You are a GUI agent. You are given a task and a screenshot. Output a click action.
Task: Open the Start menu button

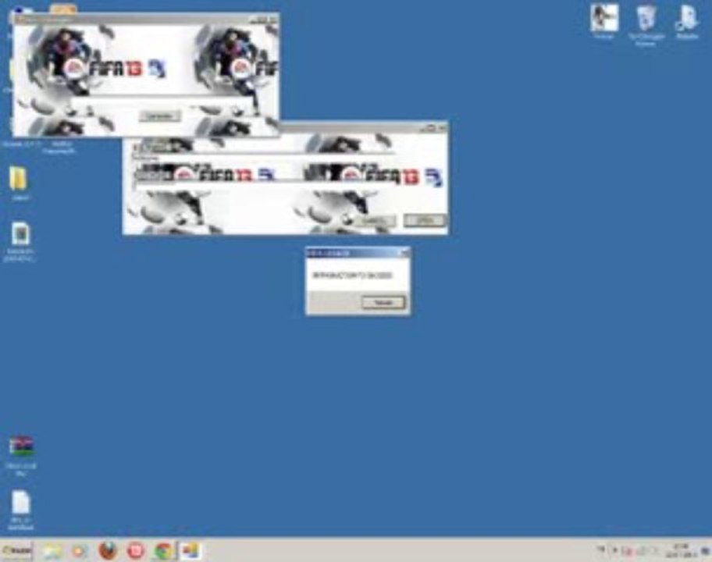[x=16, y=550]
